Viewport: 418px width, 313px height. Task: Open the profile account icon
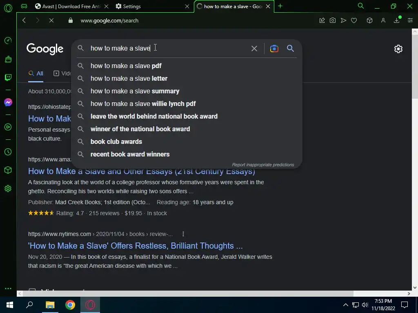tap(383, 20)
